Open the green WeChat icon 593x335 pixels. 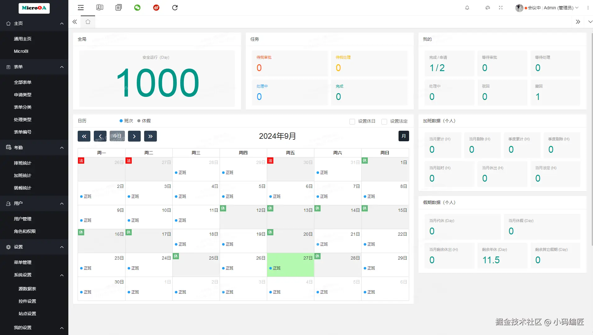coord(137,7)
